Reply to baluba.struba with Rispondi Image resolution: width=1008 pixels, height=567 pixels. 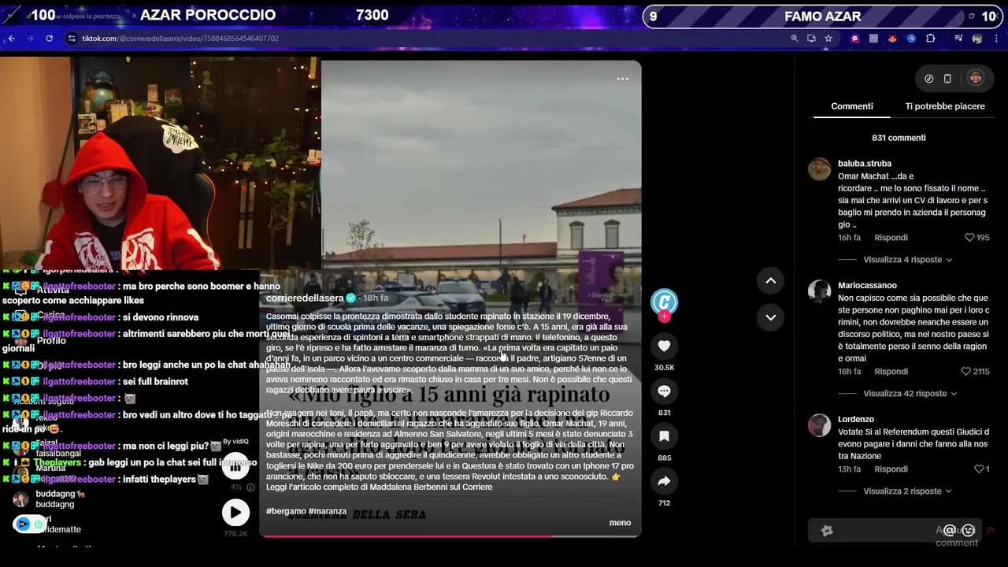[891, 237]
